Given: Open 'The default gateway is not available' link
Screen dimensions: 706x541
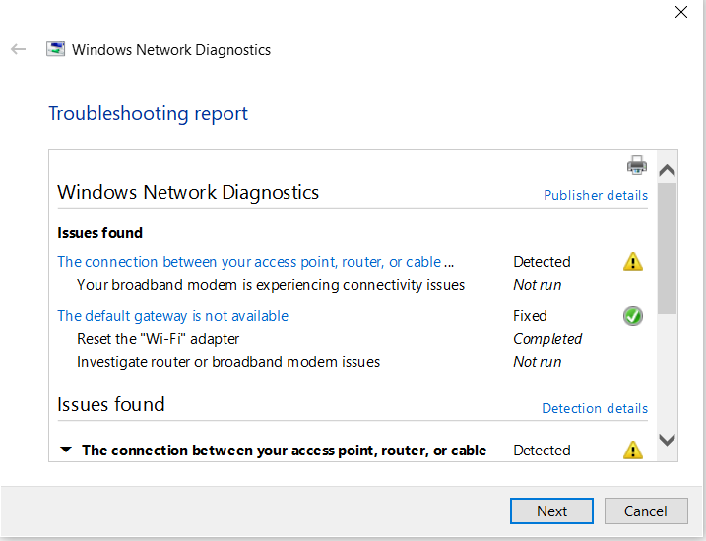Looking at the screenshot, I should [172, 316].
